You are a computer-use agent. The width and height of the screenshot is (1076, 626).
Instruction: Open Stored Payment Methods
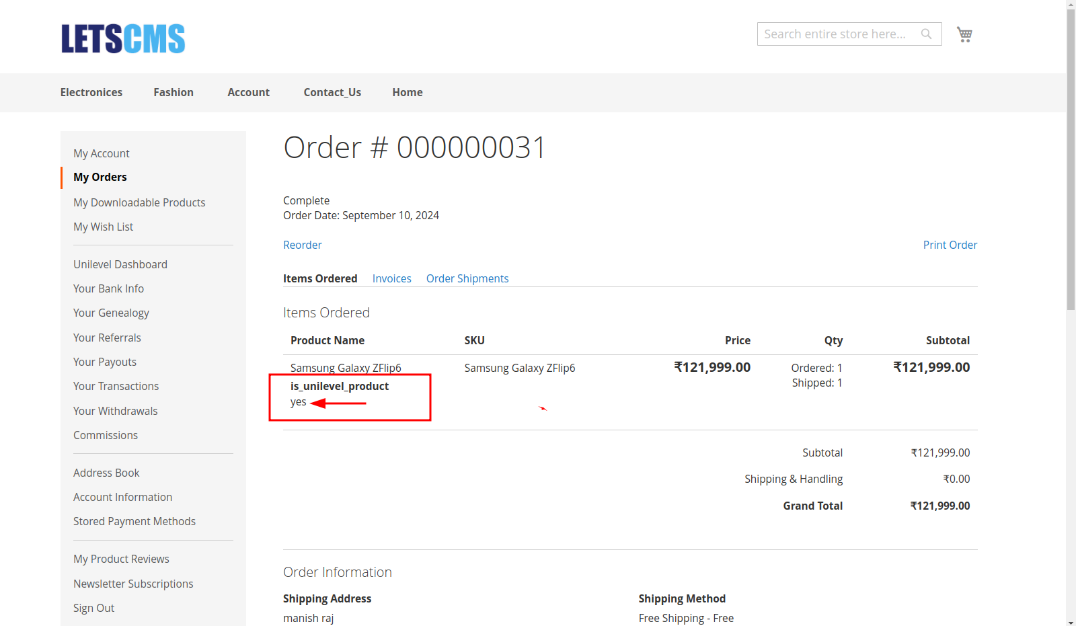coord(134,521)
